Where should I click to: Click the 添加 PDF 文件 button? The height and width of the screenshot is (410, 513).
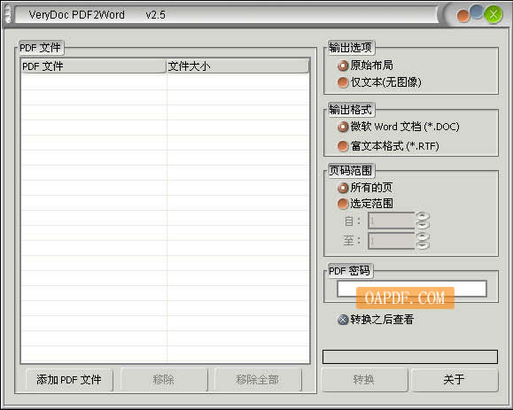click(x=69, y=380)
